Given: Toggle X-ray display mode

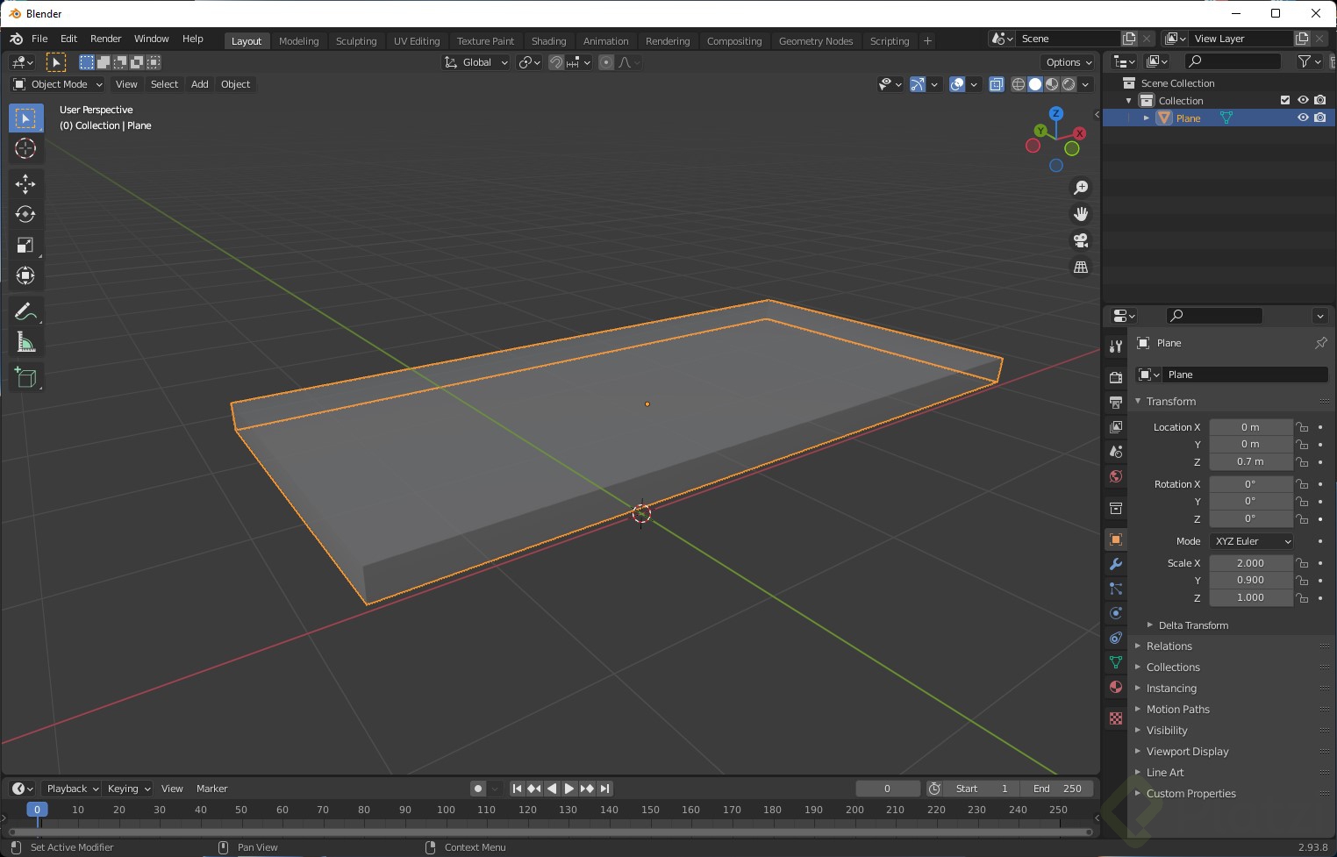Looking at the screenshot, I should coord(997,84).
